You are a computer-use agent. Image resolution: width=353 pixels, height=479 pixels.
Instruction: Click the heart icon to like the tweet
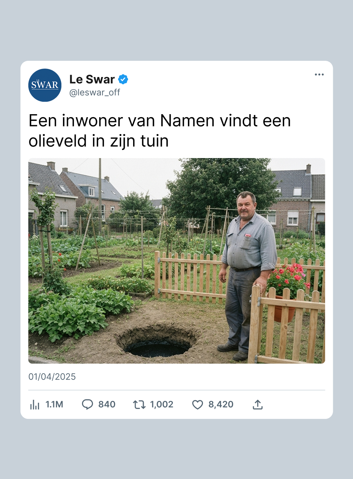coord(197,404)
